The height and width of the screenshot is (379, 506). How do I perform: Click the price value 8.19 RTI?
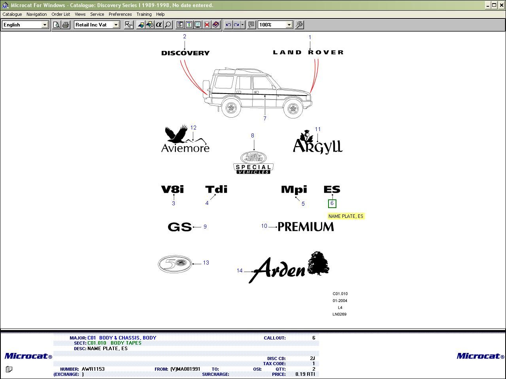[305, 374]
